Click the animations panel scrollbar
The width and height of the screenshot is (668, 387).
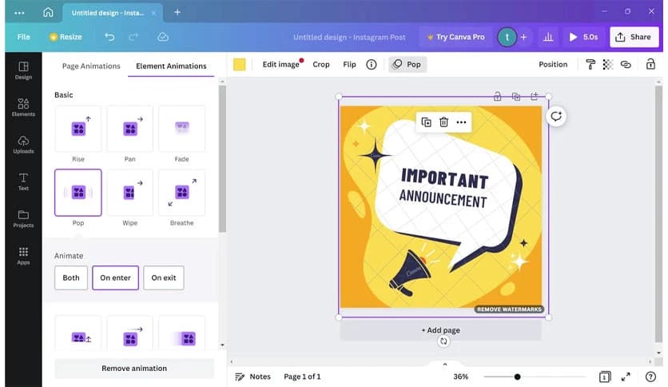pyautogui.click(x=222, y=158)
